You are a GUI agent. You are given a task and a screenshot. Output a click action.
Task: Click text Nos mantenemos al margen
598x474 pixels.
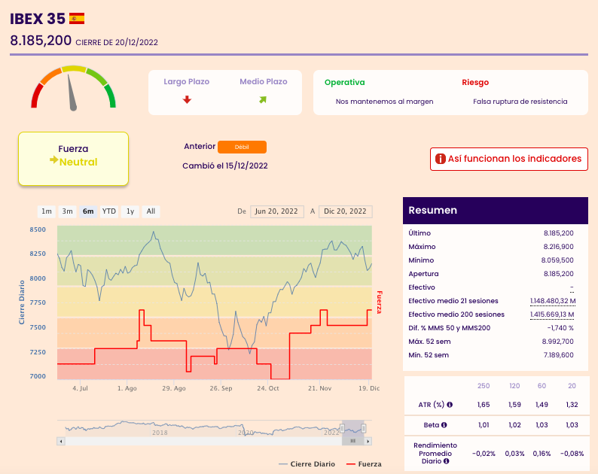pos(384,102)
